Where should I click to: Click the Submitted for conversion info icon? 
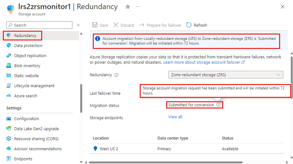pyautogui.click(x=218, y=105)
